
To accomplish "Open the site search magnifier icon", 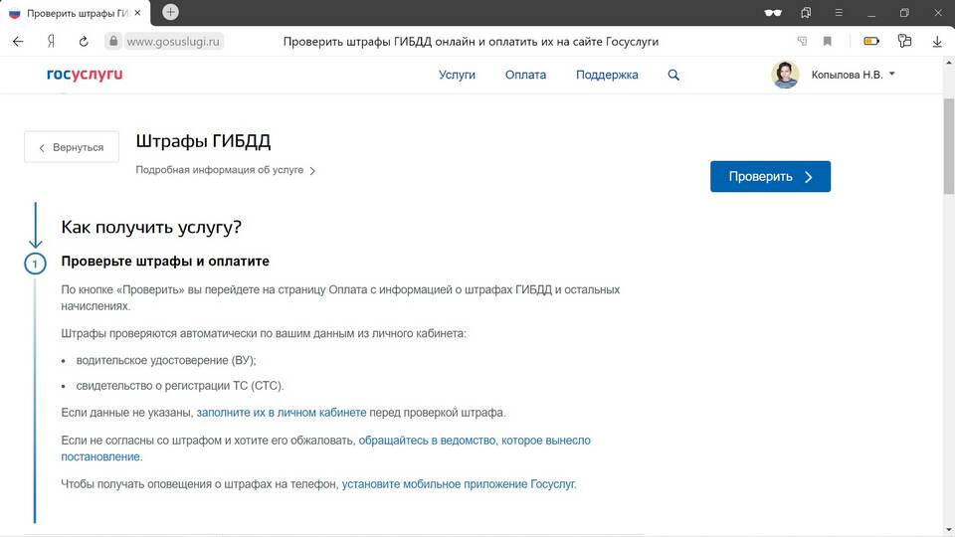I will tap(673, 75).
